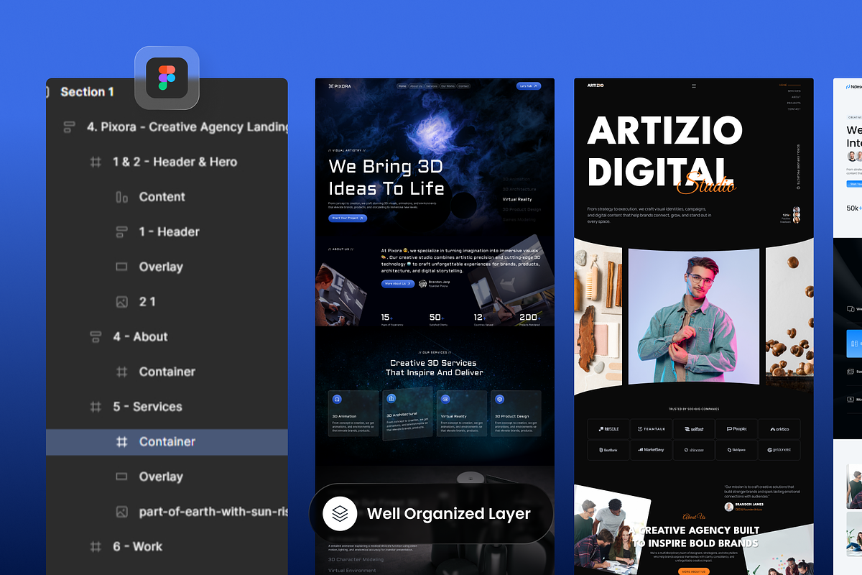Click the Payscale company logo tile
Image resolution: width=862 pixels, height=575 pixels.
pos(608,429)
